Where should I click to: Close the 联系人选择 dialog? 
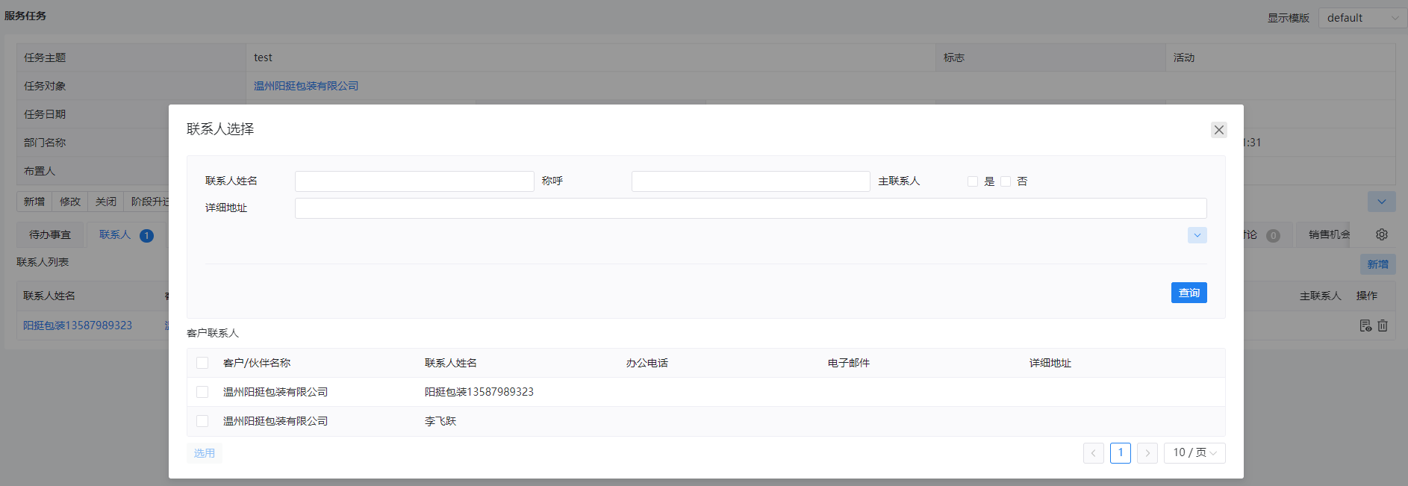[1218, 130]
